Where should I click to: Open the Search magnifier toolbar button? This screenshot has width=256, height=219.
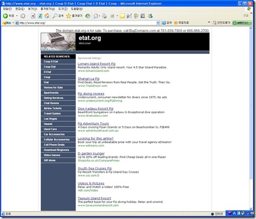58,16
